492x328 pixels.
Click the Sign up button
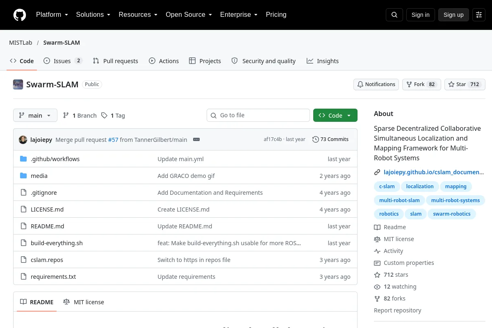click(453, 15)
